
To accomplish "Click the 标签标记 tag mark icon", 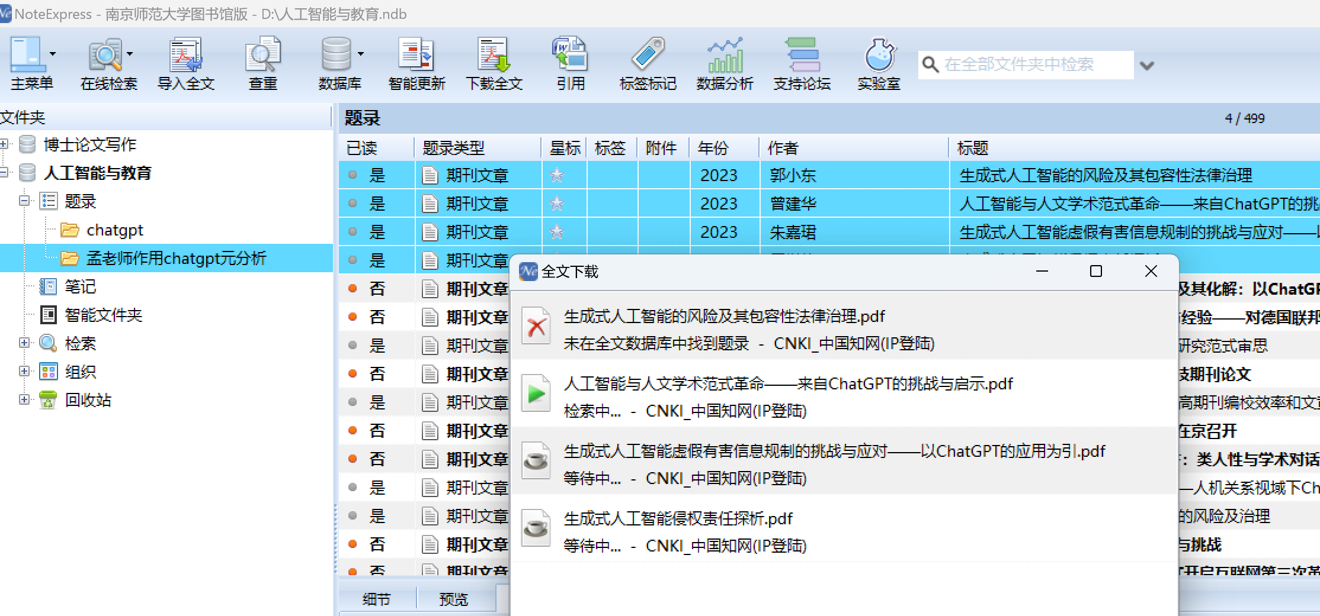I will click(648, 54).
